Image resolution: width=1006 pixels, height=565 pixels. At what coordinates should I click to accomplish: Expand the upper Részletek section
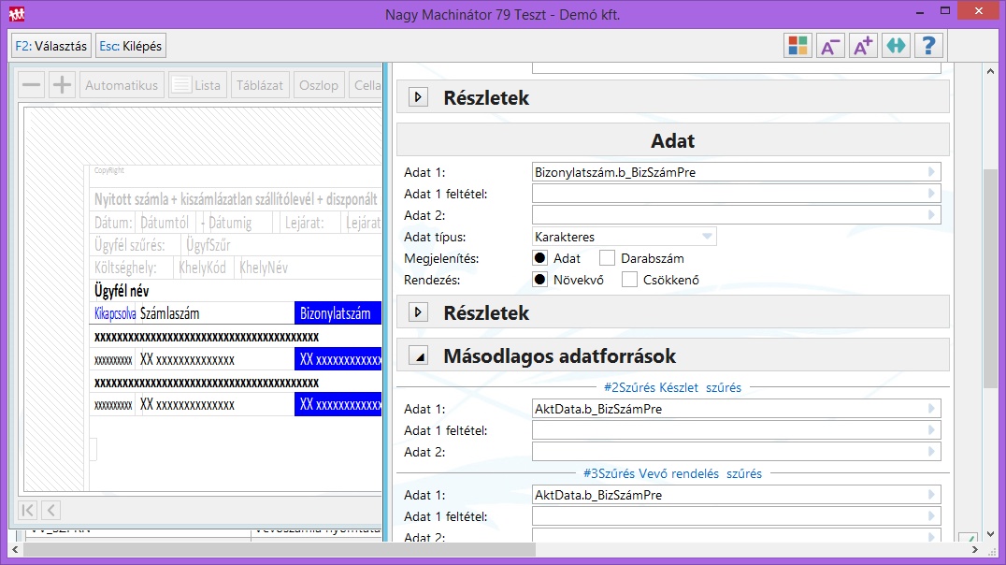click(418, 97)
